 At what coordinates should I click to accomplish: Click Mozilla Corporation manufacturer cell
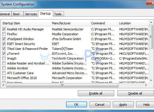coord(65,34)
